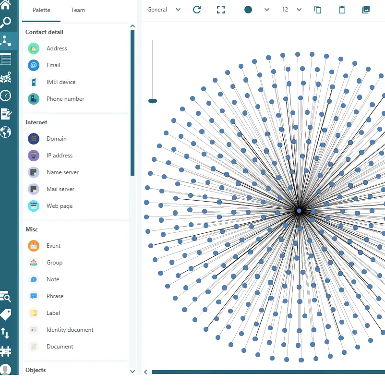Image resolution: width=385 pixels, height=385 pixels.
Task: Open the clock timeline icon in sidebar
Action: tap(6, 96)
